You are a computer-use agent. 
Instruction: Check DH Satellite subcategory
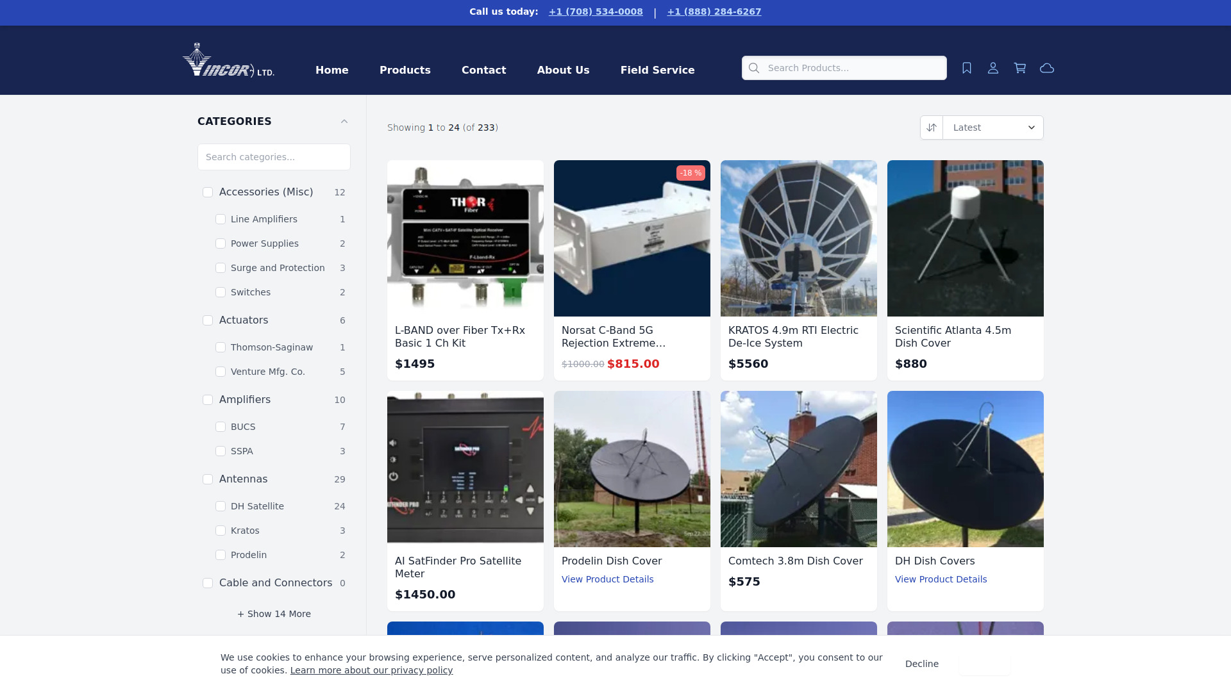[221, 506]
